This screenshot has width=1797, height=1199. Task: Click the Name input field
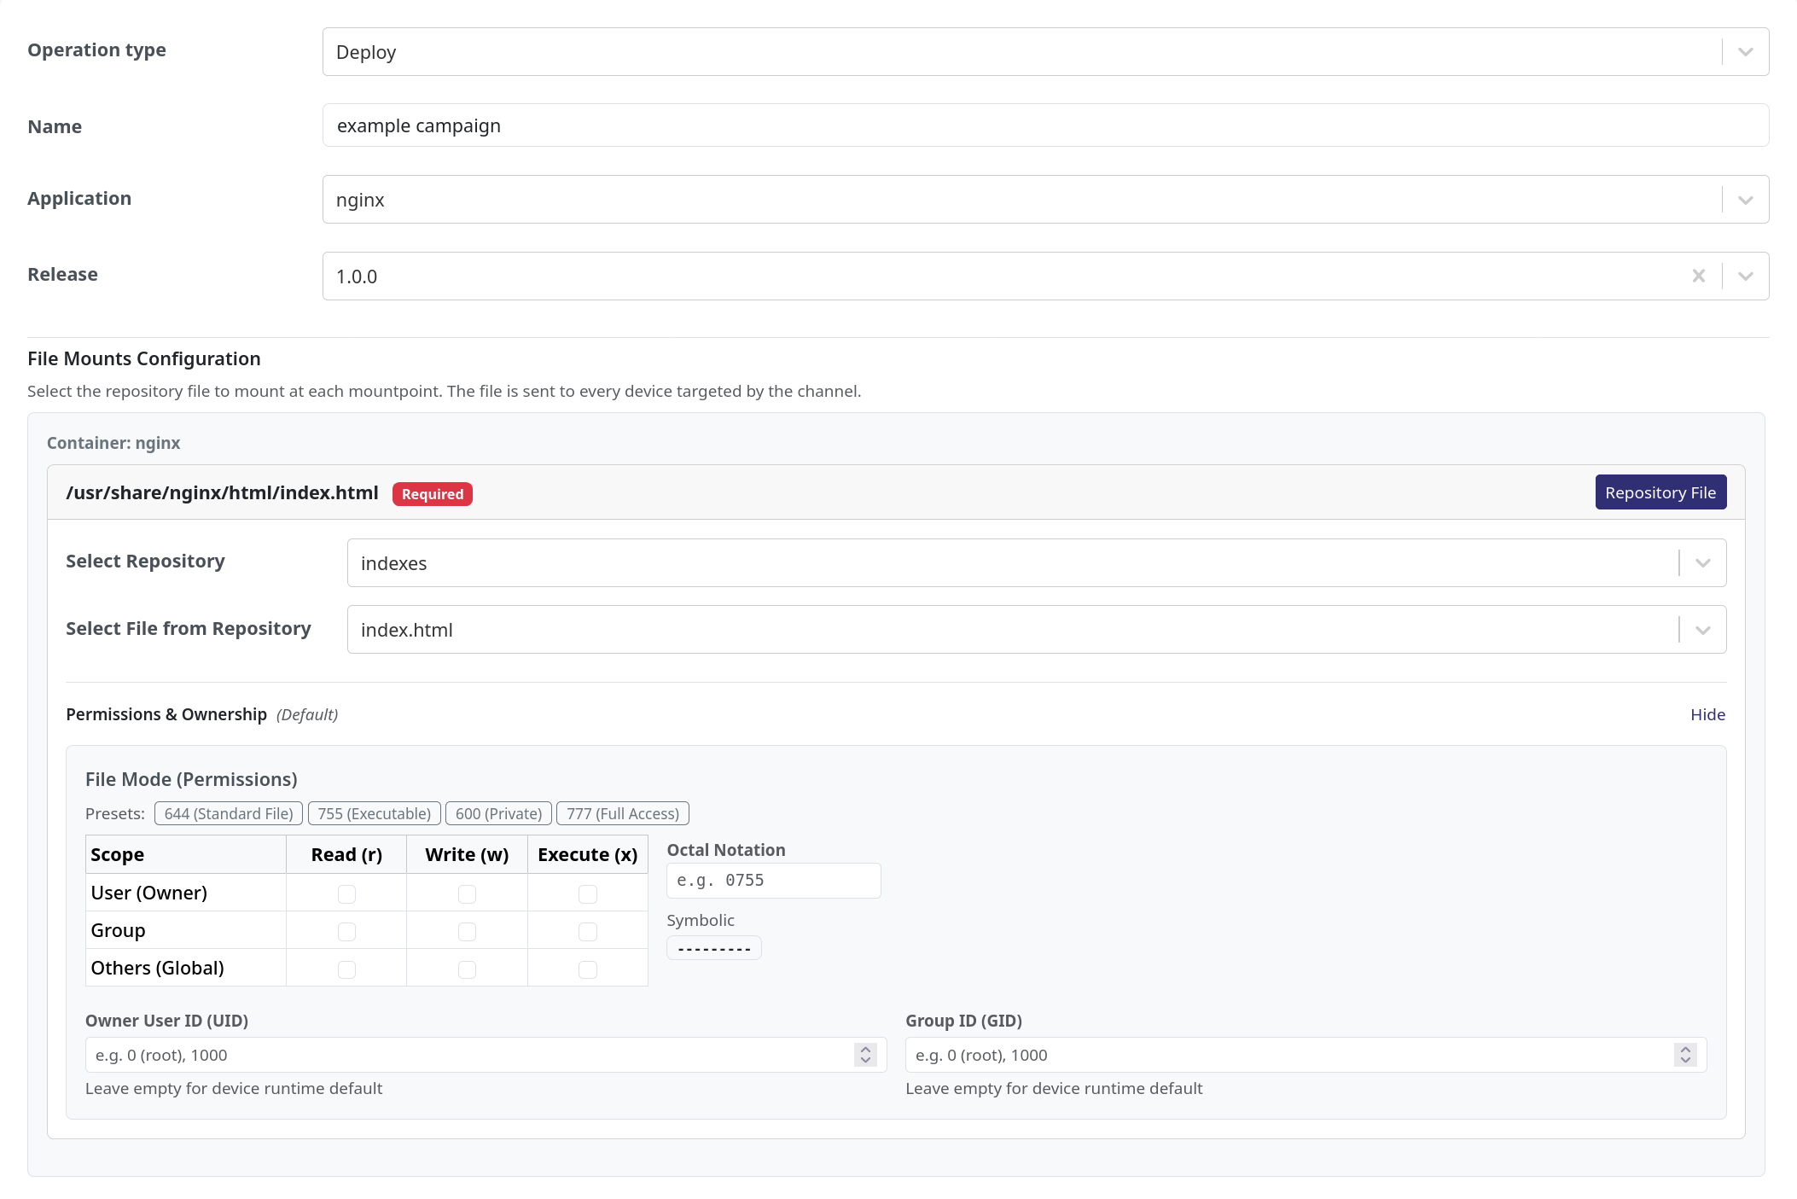point(1045,125)
